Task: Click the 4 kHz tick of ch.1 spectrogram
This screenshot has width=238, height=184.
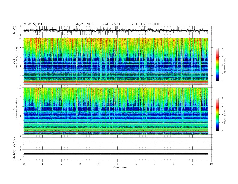Action: 21,66
